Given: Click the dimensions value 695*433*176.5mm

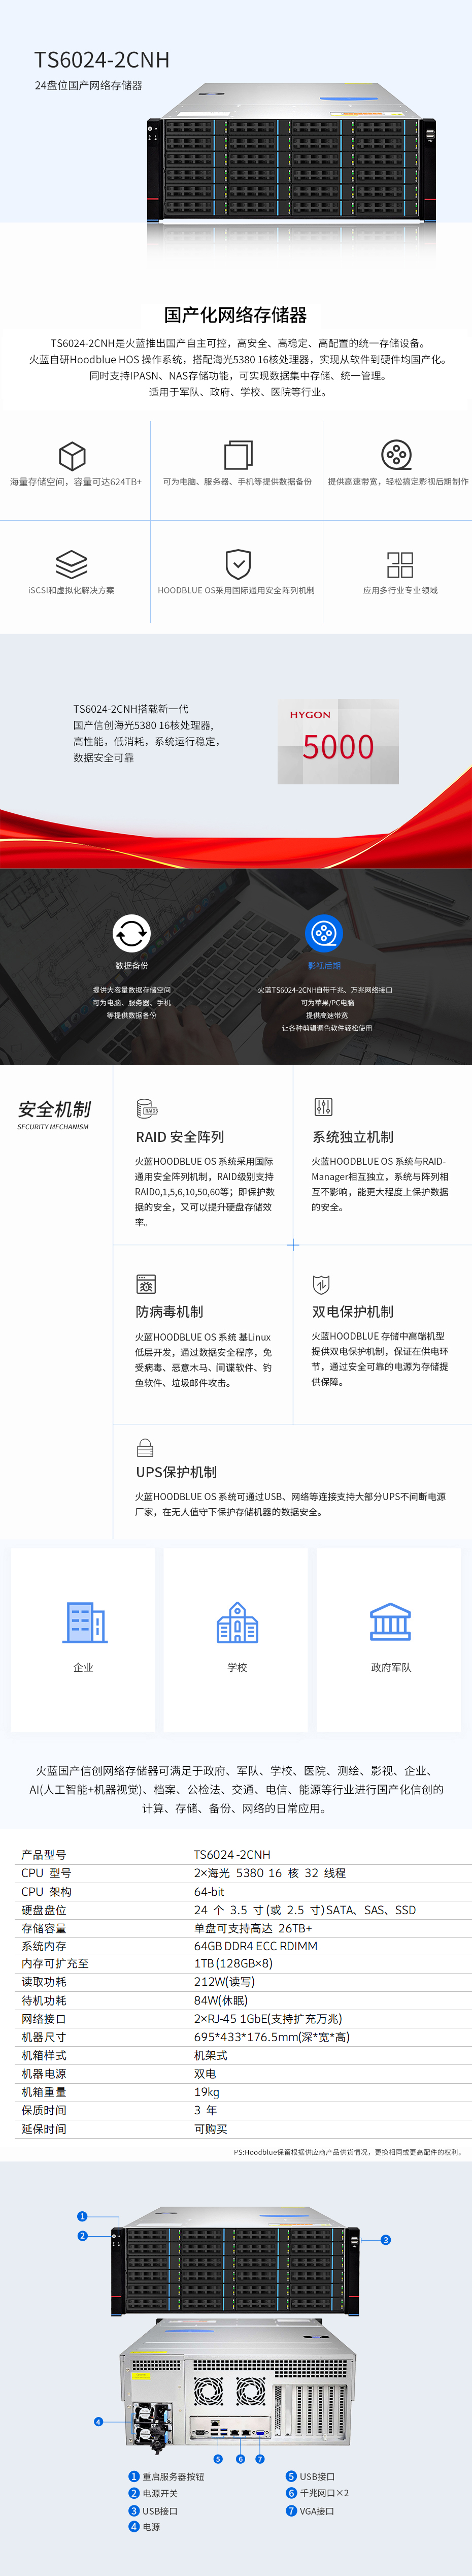Looking at the screenshot, I should tap(272, 2037).
